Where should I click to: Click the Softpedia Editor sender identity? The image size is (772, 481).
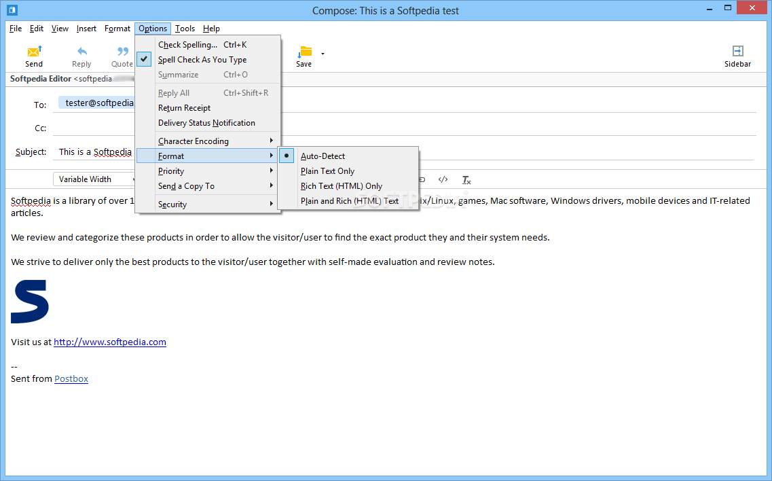point(72,79)
